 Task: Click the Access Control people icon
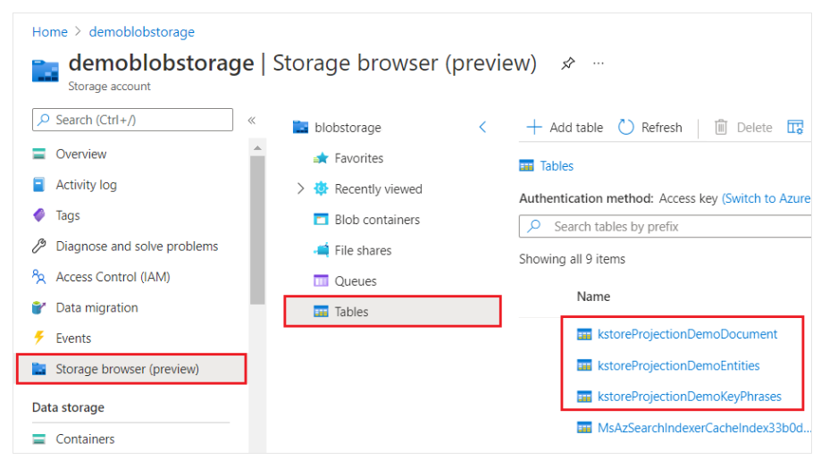pyautogui.click(x=38, y=277)
